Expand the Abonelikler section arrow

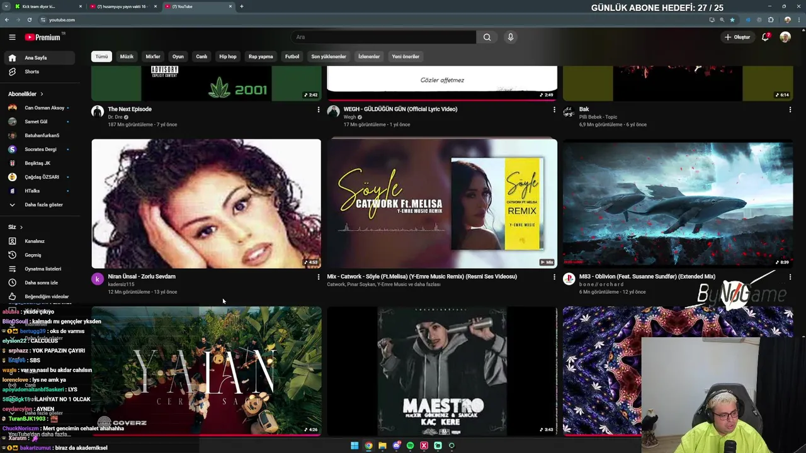42,94
